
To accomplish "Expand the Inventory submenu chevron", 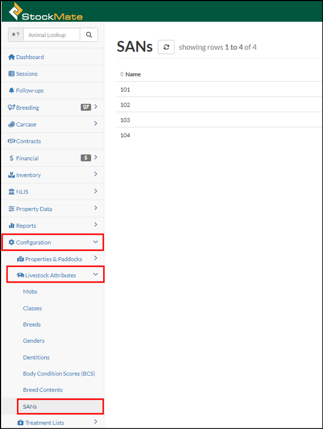I will (95, 174).
